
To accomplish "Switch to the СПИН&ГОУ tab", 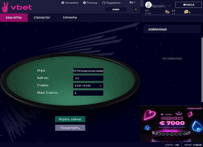I will (x=42, y=18).
